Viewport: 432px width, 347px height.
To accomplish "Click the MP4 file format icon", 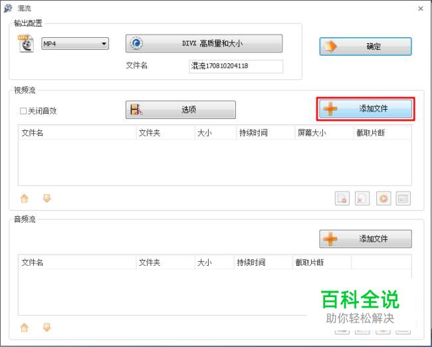I will (26, 44).
